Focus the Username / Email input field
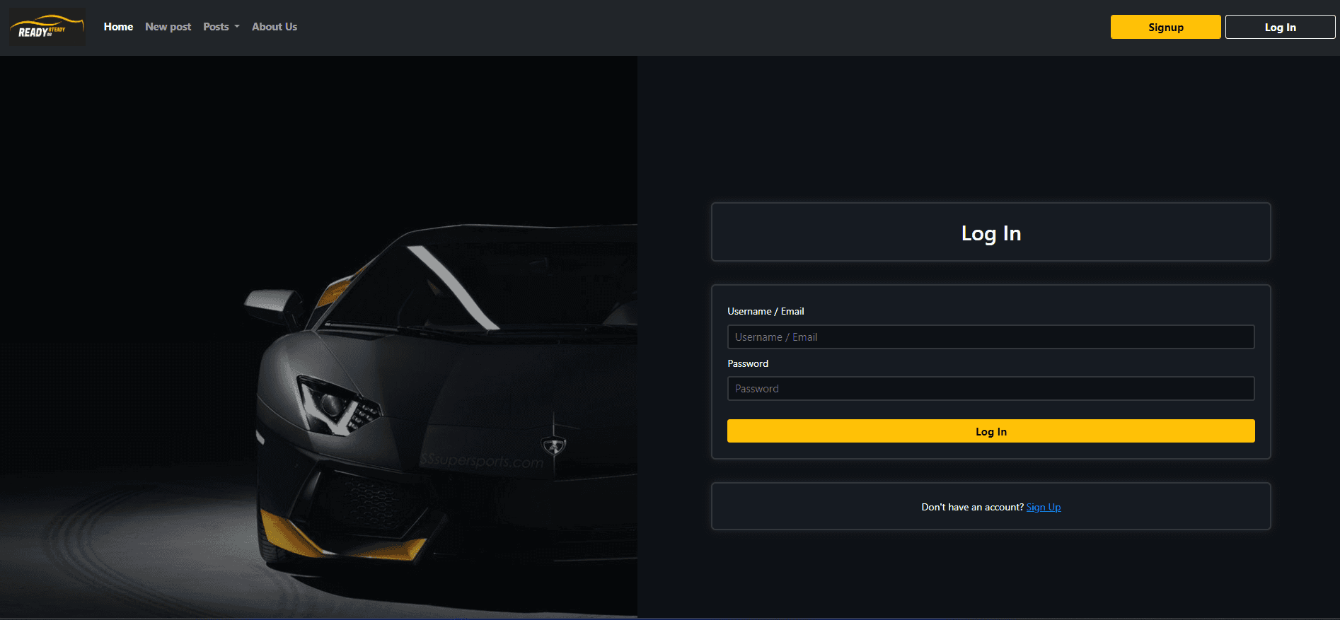Screen dimensions: 1340x620 click(x=990, y=337)
